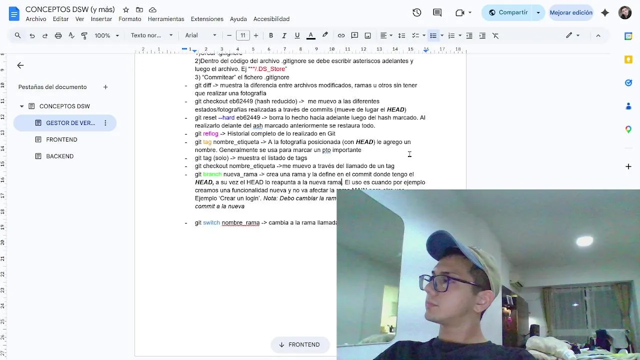Click the move to folder icon

coord(139,10)
